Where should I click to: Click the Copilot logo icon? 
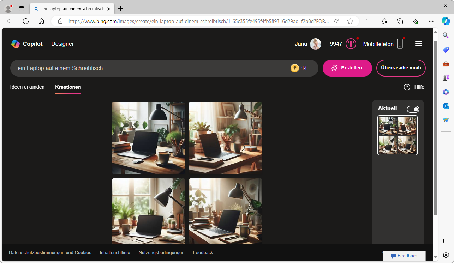click(x=15, y=44)
